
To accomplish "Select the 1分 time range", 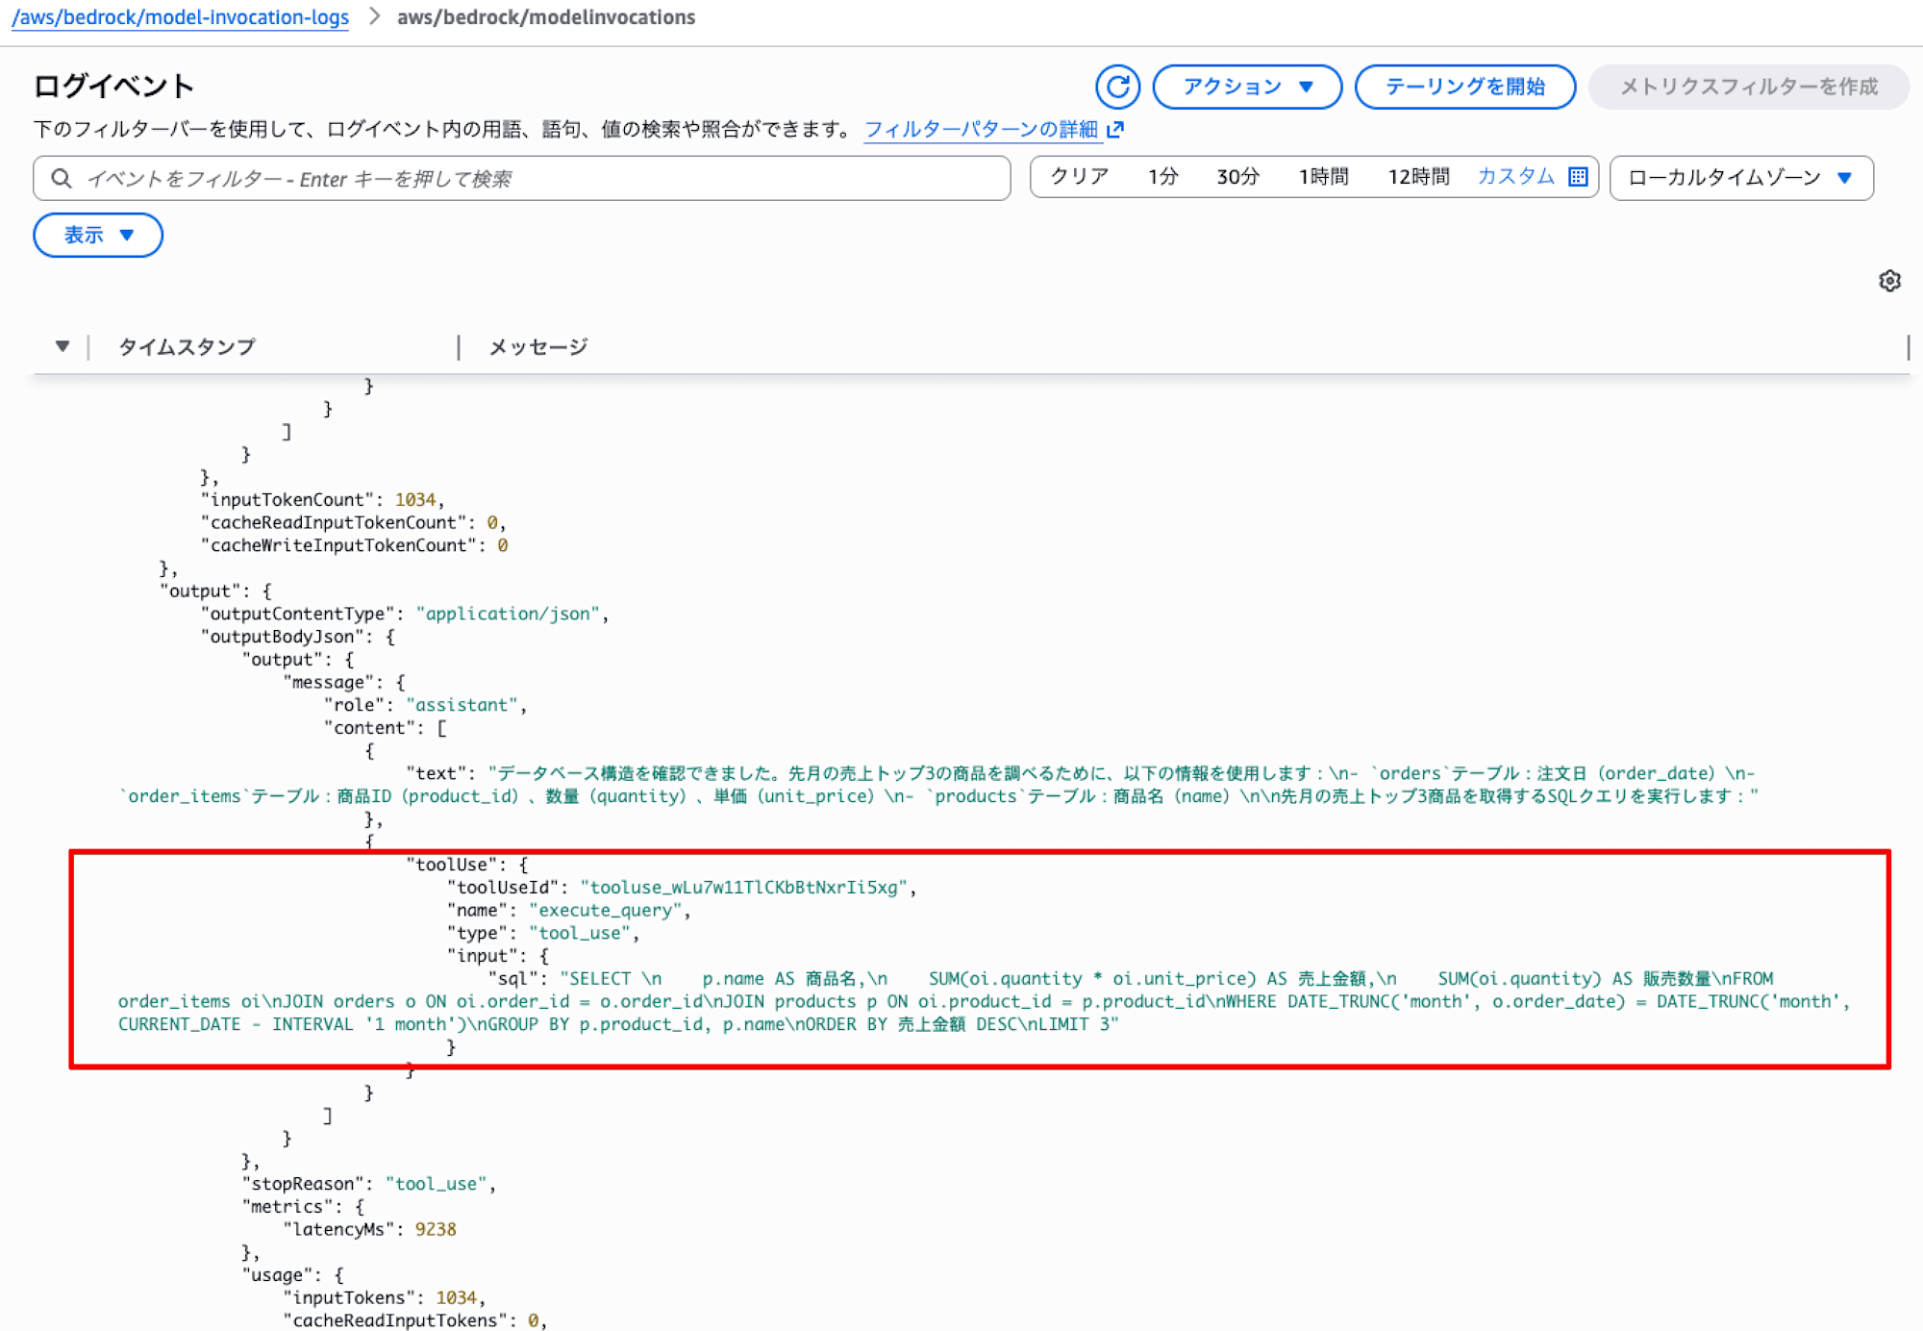I will [x=1162, y=177].
